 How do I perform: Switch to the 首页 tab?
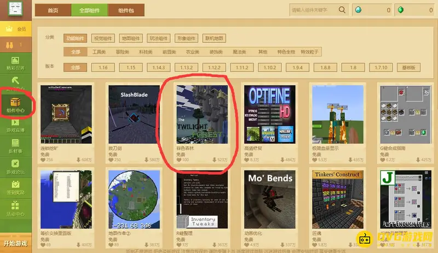click(x=53, y=10)
